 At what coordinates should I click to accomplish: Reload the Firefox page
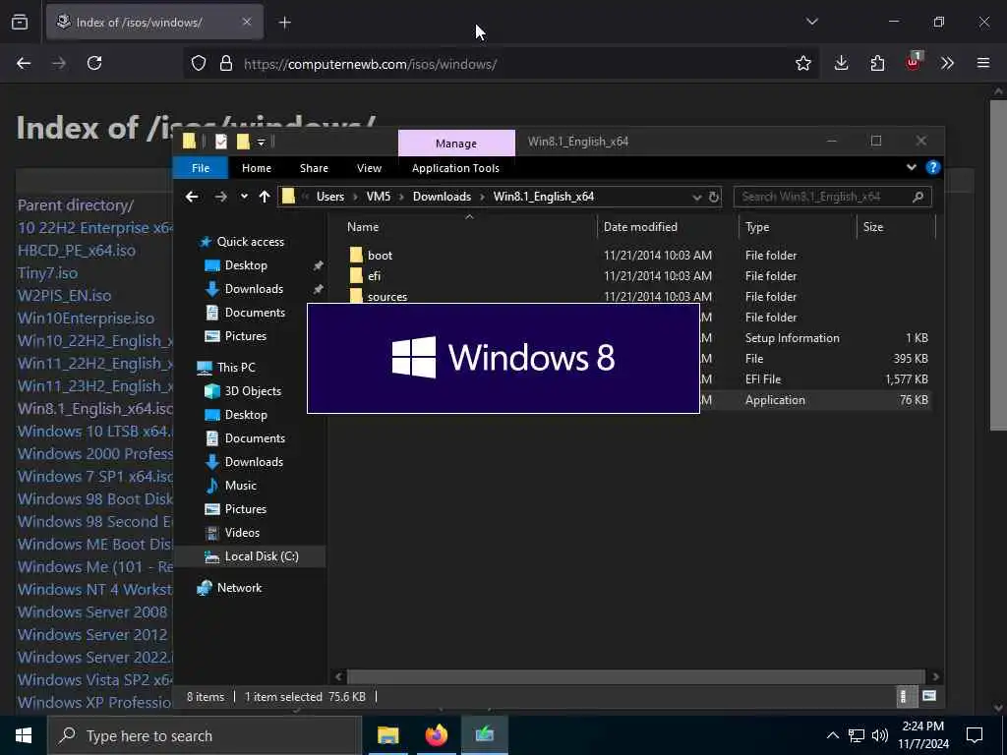pos(94,63)
